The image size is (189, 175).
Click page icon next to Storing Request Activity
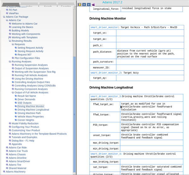tap(16, 51)
